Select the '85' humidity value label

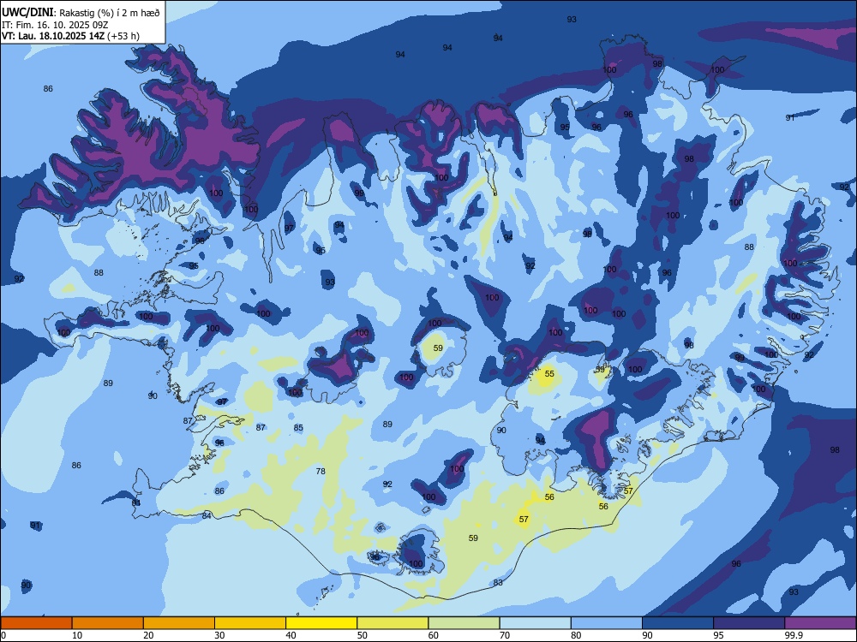coord(298,428)
